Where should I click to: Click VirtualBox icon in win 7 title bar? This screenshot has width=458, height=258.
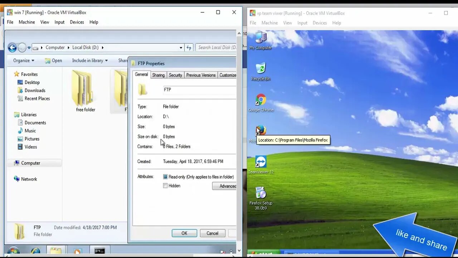[10, 12]
